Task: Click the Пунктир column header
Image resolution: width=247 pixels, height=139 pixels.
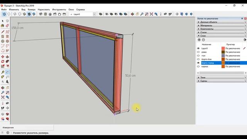Action: point(230,45)
